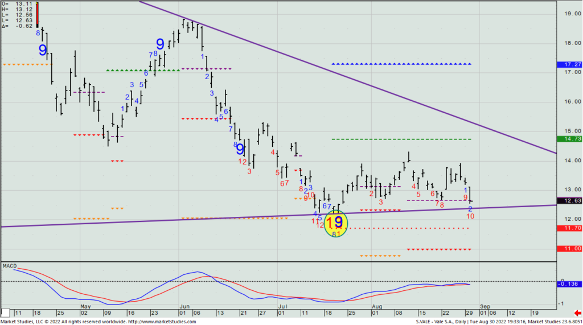
Task: Select the MACD indicator label
Action: (10, 266)
